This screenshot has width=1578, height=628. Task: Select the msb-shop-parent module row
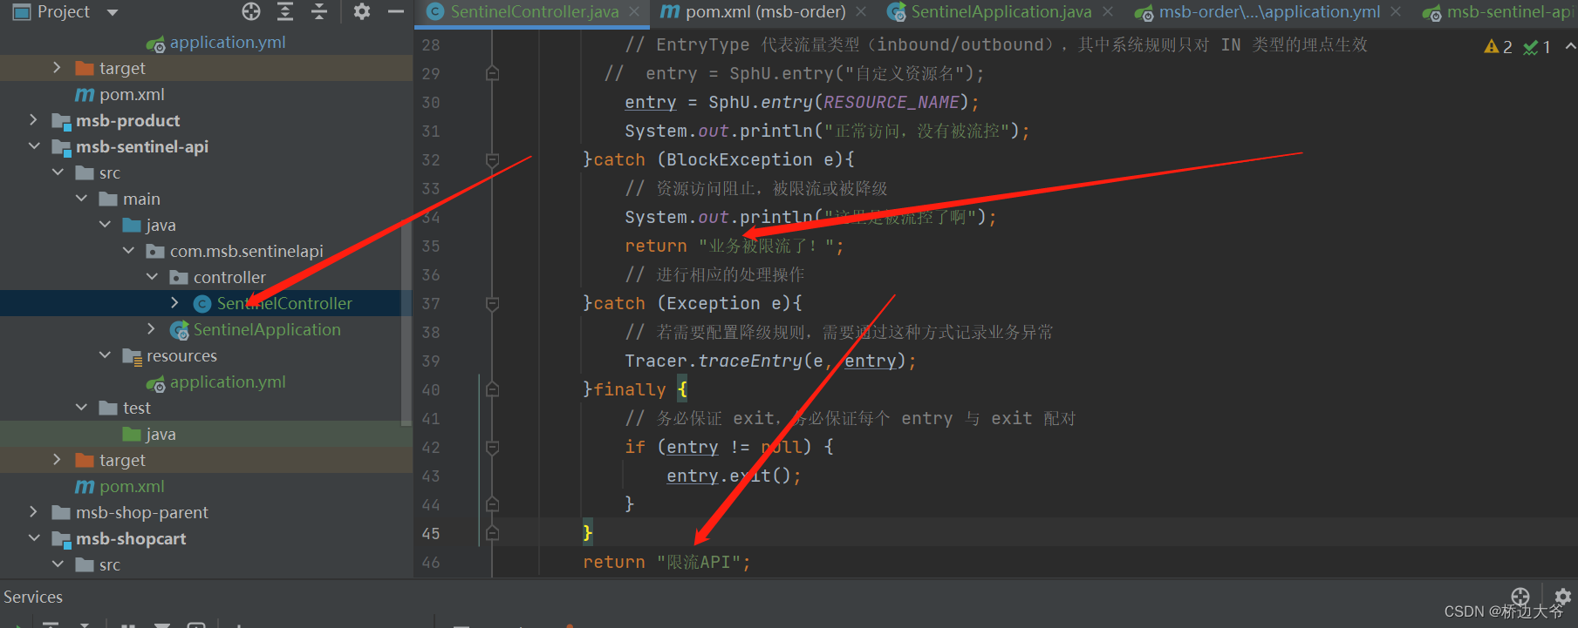coord(141,512)
